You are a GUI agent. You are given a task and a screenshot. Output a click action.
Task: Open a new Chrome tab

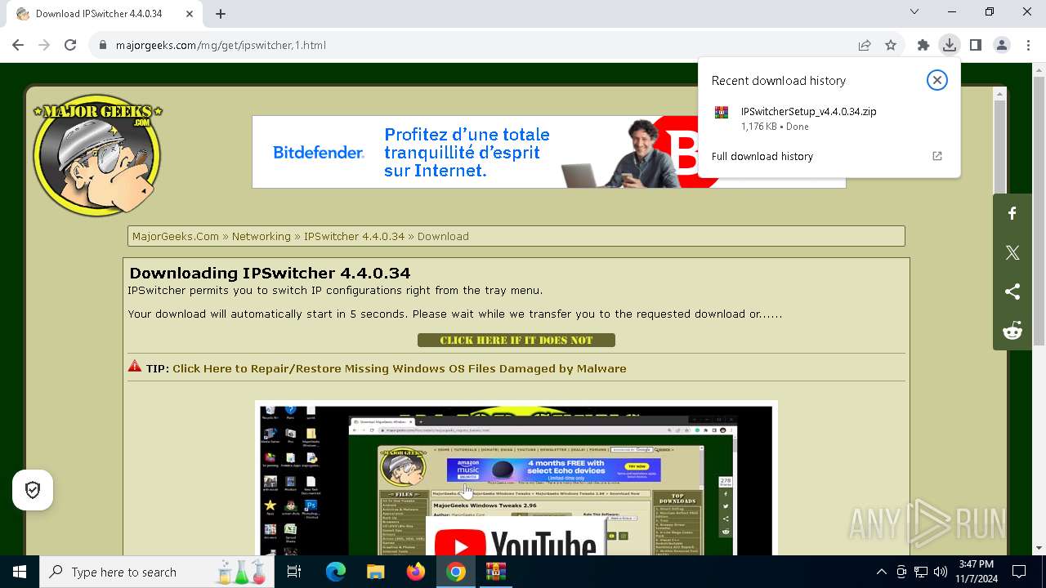tap(221, 13)
